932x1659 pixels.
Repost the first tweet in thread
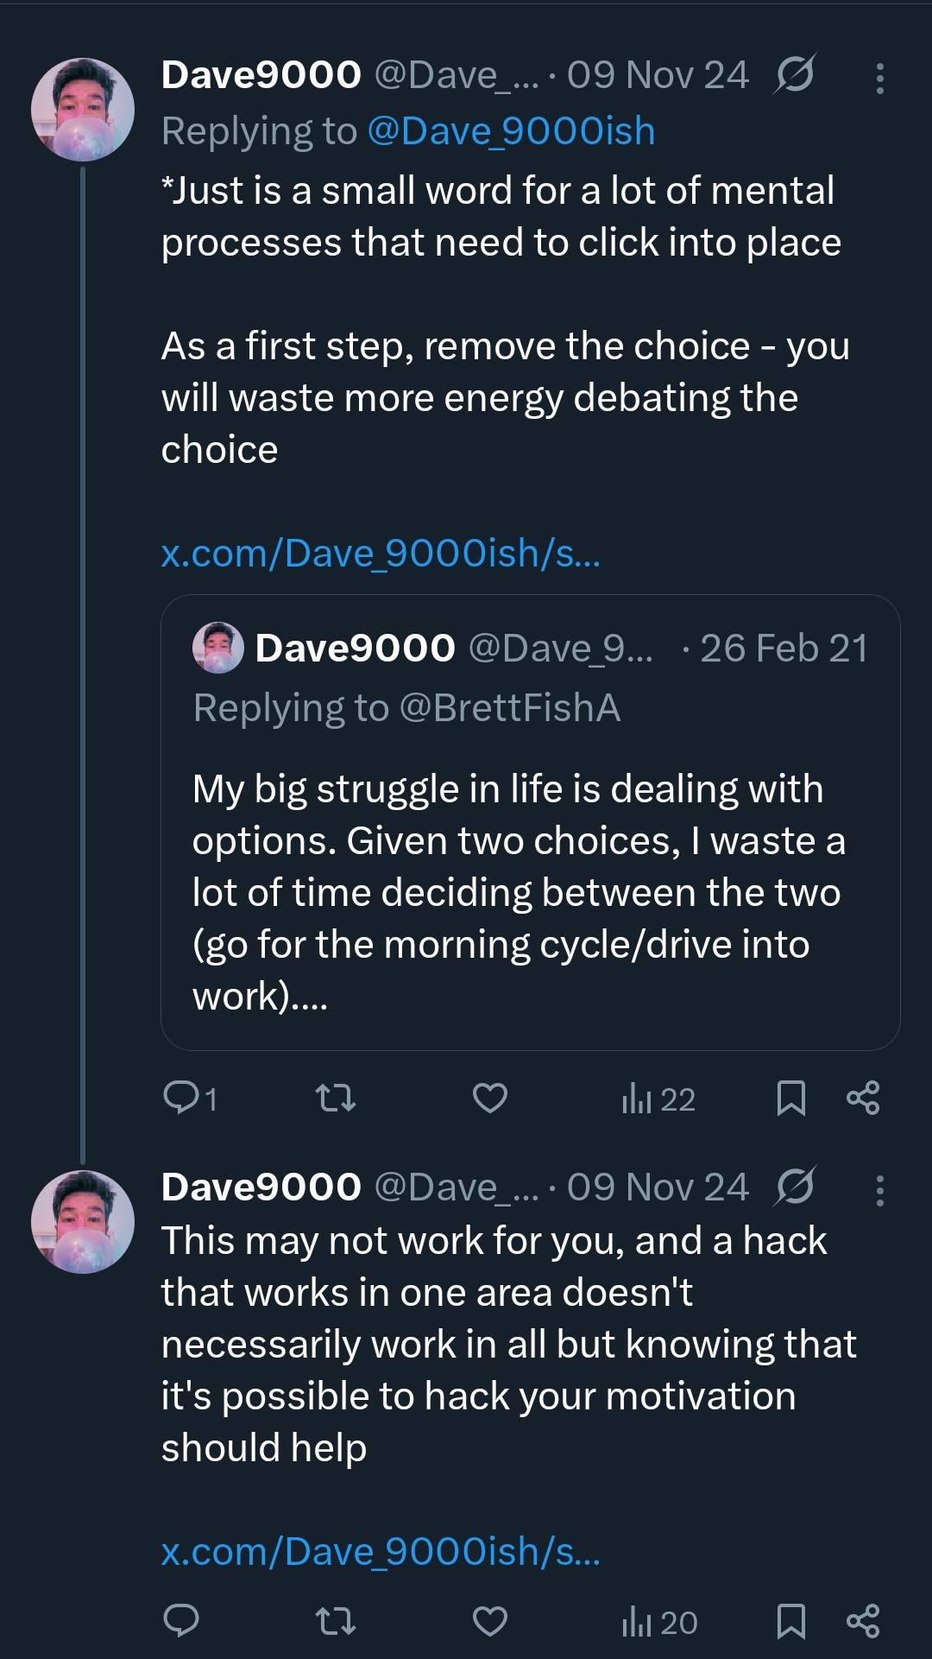(336, 1099)
